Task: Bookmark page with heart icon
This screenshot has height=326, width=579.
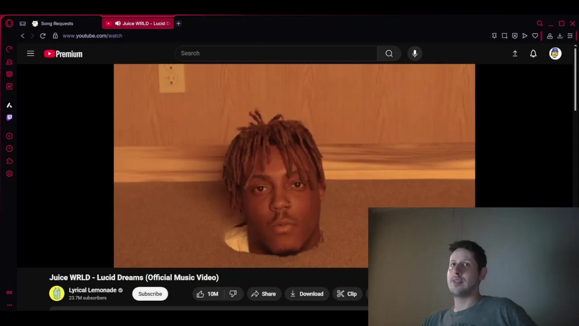Action: 535,36
